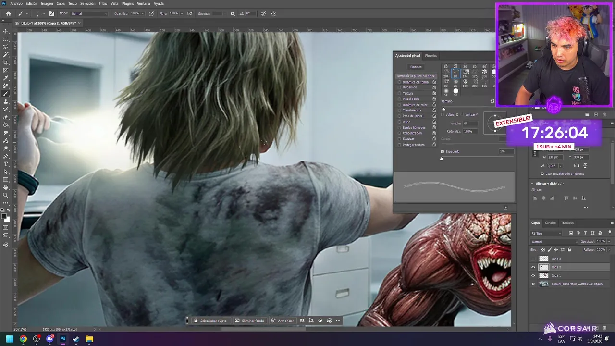The image size is (615, 346).
Task: Toggle symmetry paint butterfly icon
Action: click(273, 13)
